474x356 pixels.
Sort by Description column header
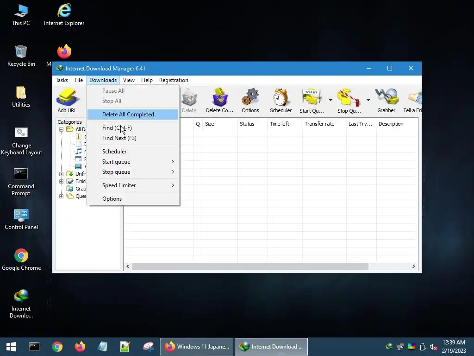[x=397, y=124]
